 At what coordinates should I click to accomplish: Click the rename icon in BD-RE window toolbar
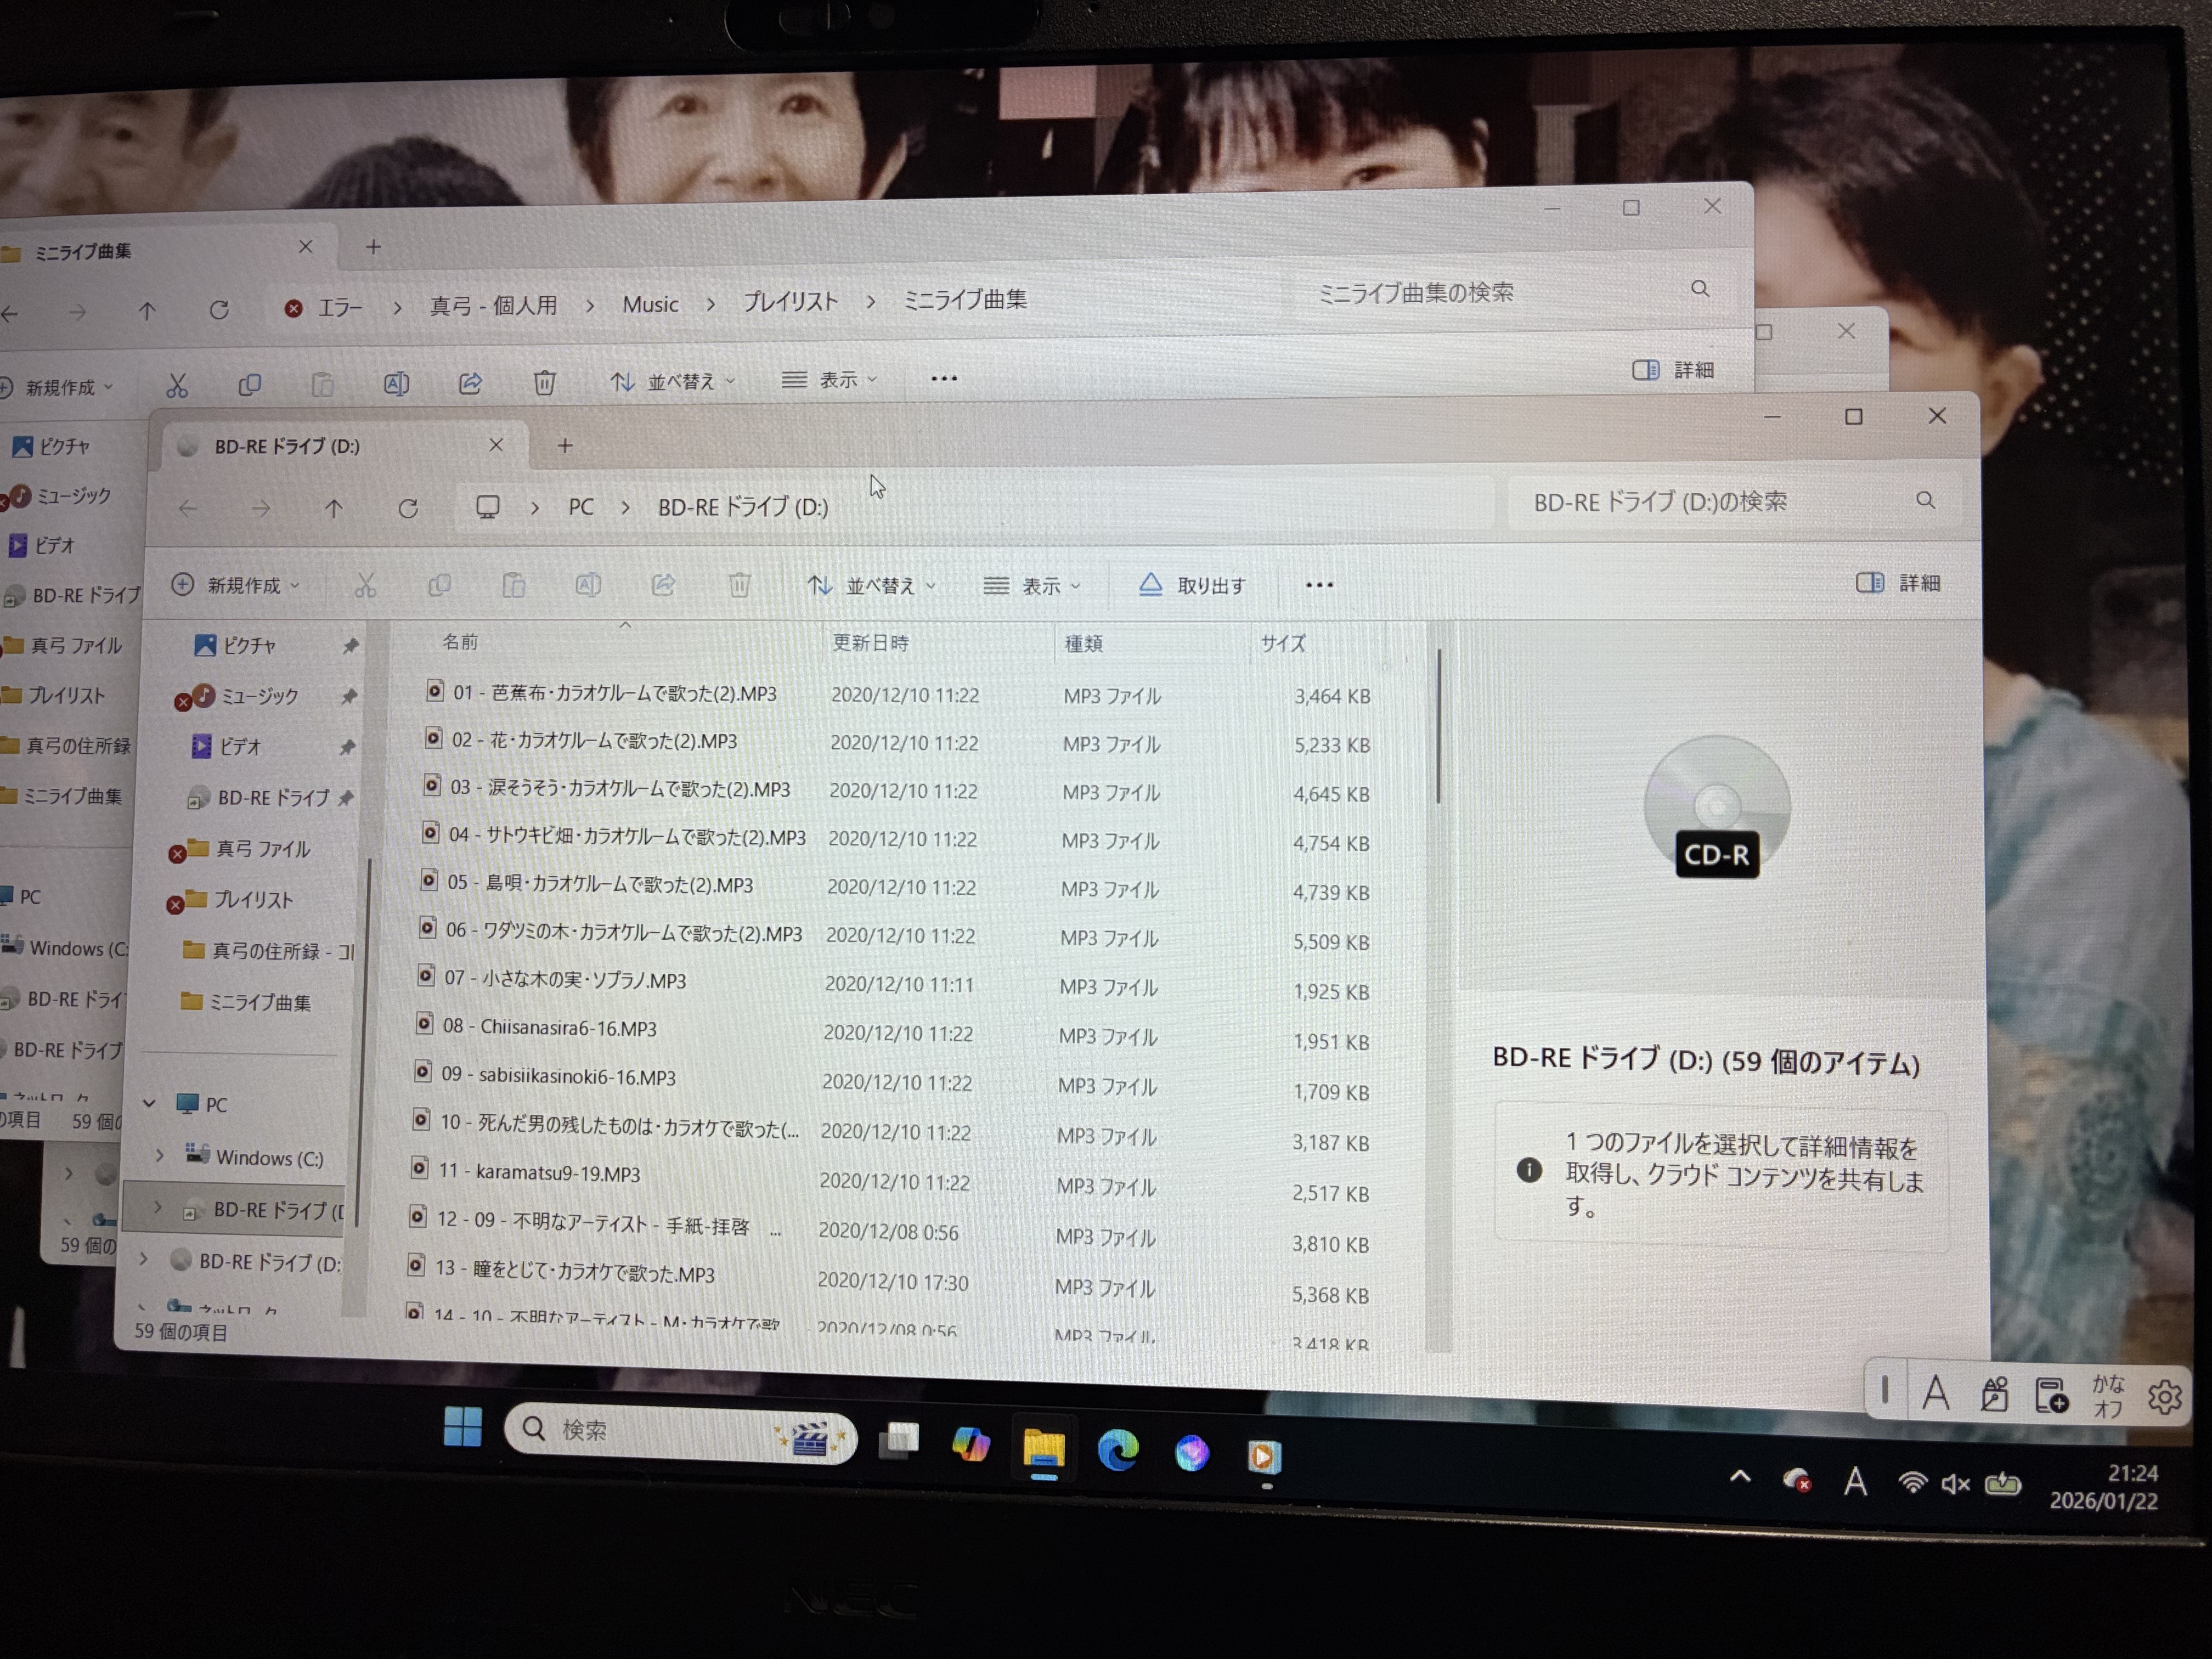pyautogui.click(x=588, y=585)
